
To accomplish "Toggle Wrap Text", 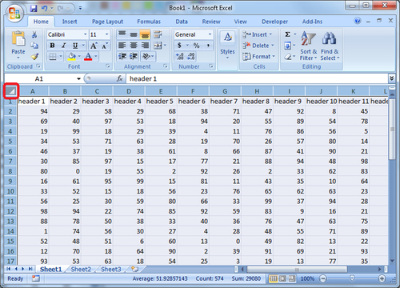I will (158, 34).
